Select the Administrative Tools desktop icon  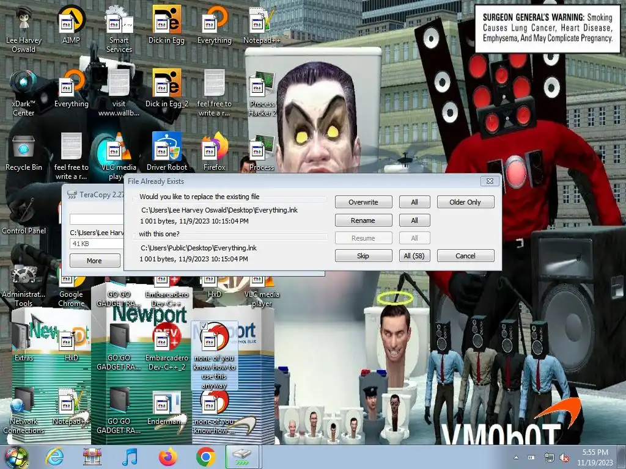tap(24, 287)
